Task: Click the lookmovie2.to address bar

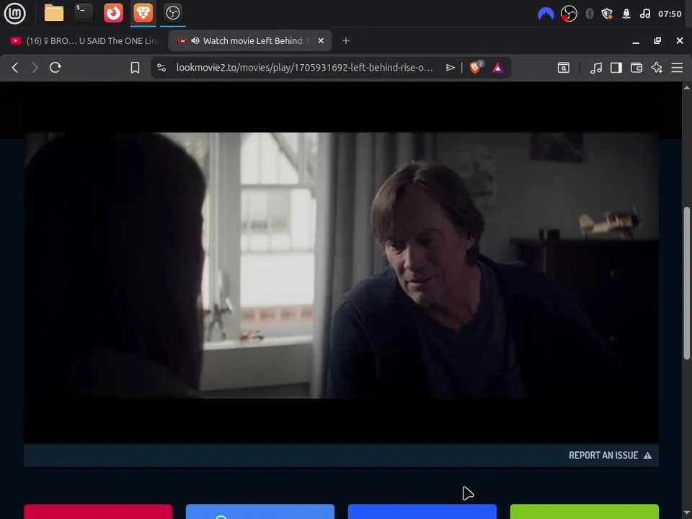Action: 304,68
